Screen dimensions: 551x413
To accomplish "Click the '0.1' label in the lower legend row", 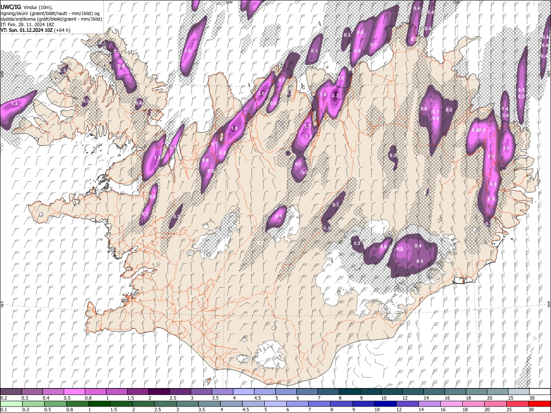I will 4,410.
